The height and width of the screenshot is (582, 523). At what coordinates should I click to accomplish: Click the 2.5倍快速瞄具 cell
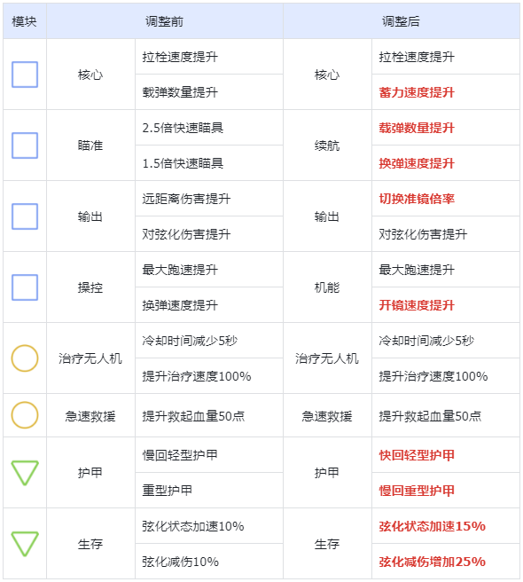tap(209, 128)
